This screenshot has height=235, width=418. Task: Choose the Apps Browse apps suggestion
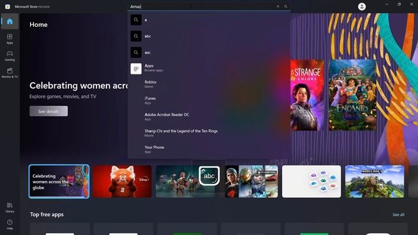coord(209,69)
